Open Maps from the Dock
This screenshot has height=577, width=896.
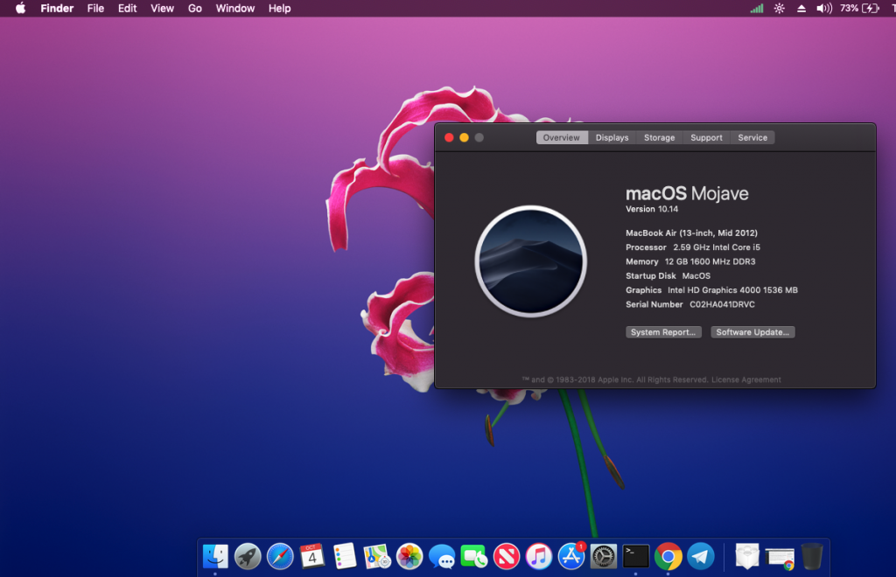(377, 556)
